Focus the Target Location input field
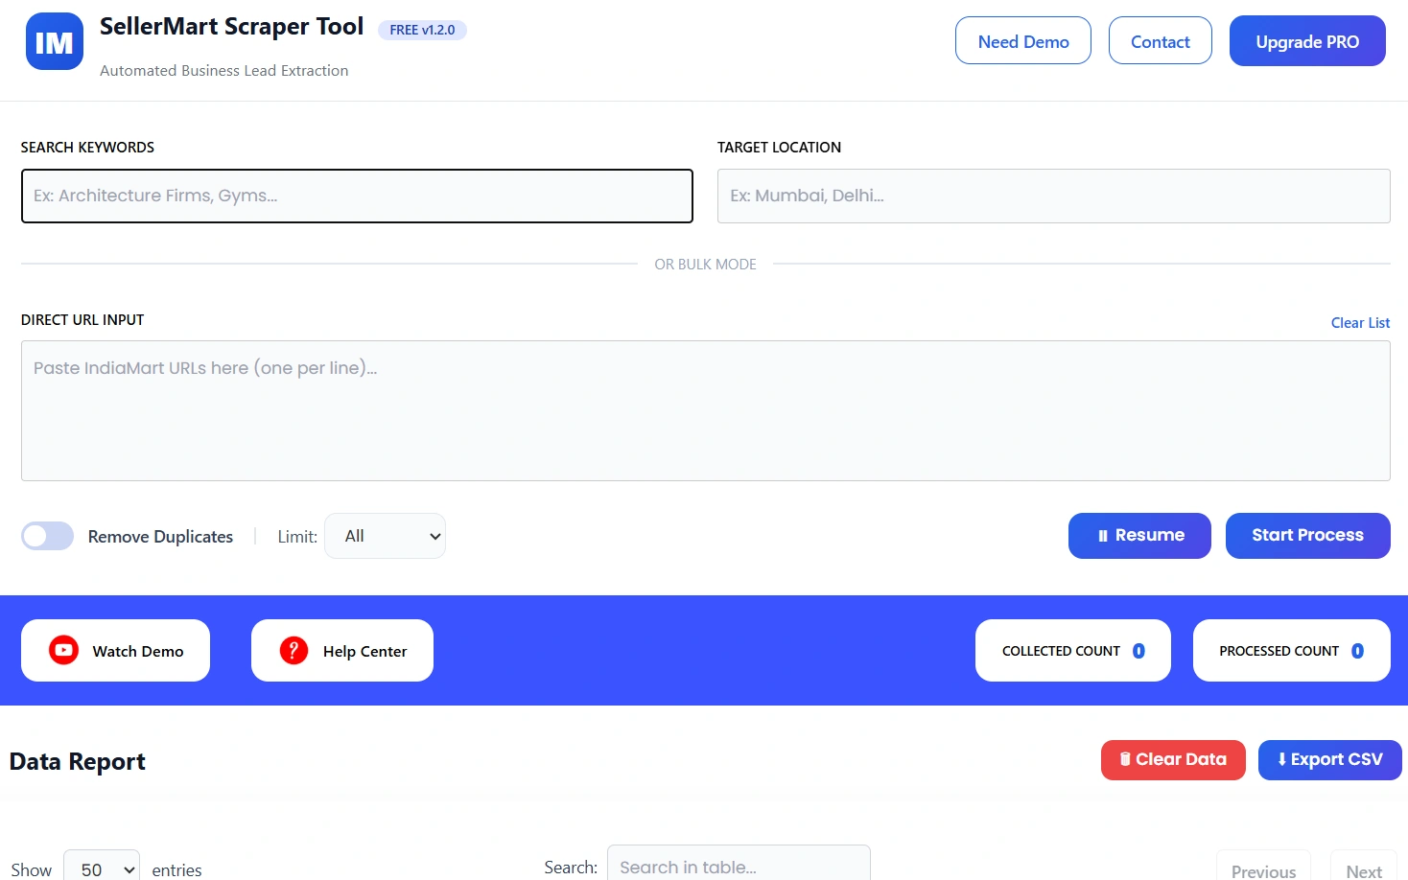Image resolution: width=1408 pixels, height=880 pixels. tap(1054, 196)
